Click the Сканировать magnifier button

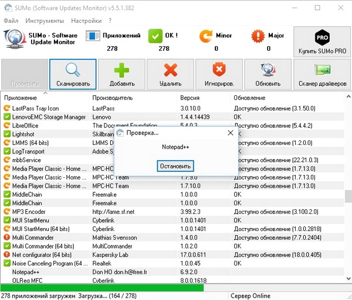[73, 74]
